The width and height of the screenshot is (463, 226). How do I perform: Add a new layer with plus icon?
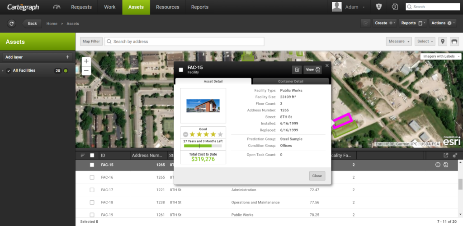[x=67, y=57]
